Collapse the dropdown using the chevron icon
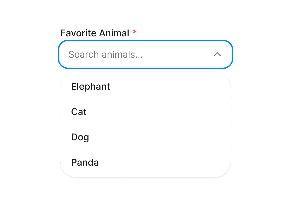The width and height of the screenshot is (291, 198). pos(217,54)
